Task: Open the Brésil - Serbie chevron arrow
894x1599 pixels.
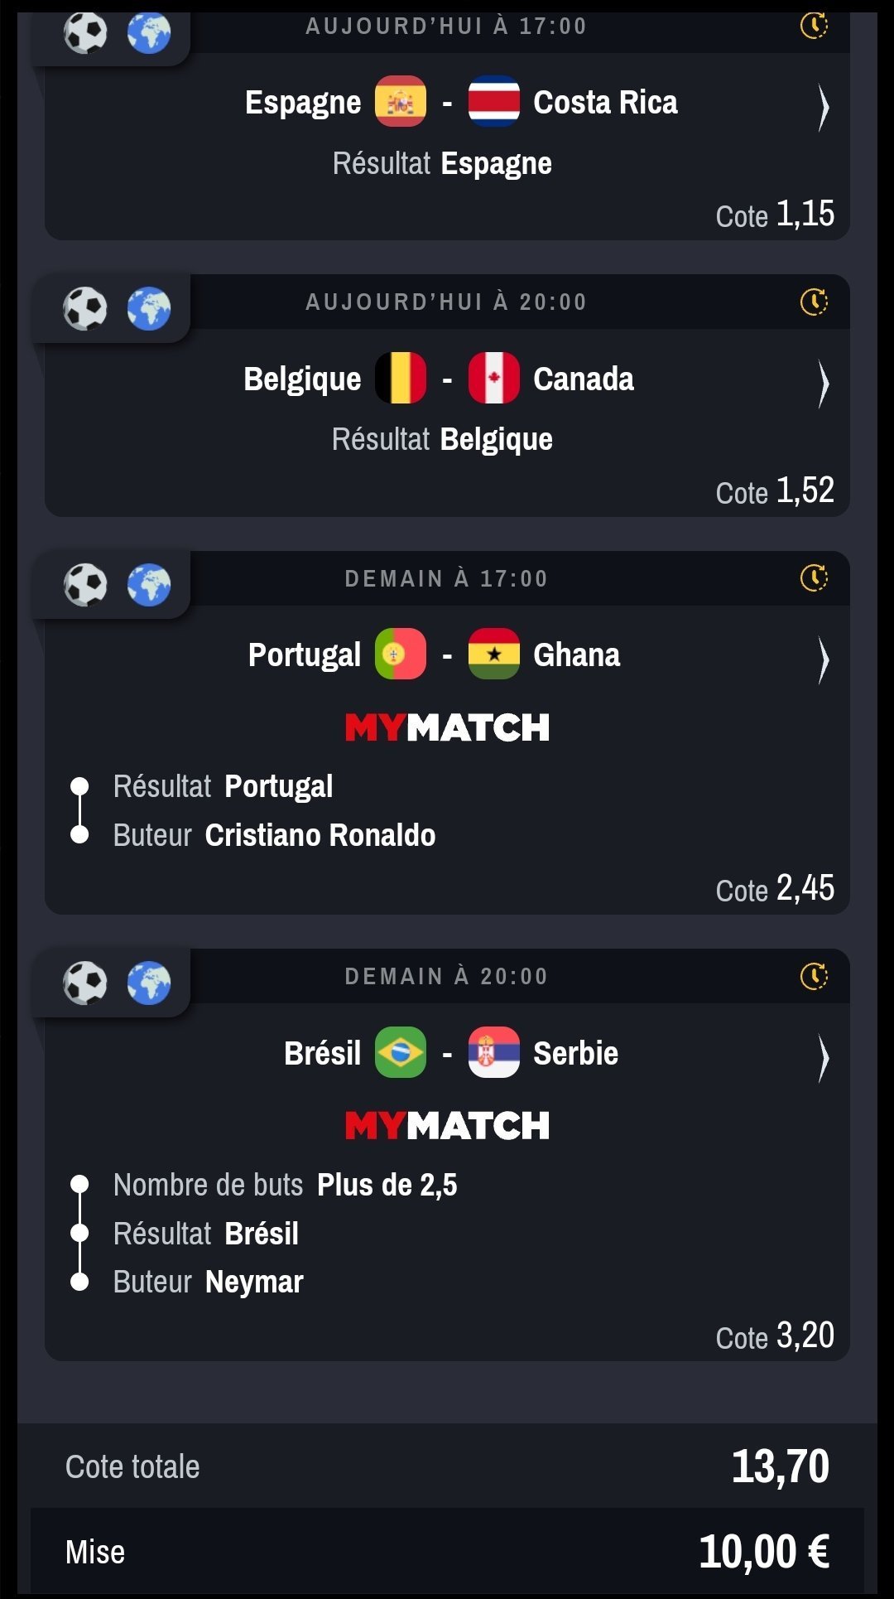Action: click(822, 1058)
